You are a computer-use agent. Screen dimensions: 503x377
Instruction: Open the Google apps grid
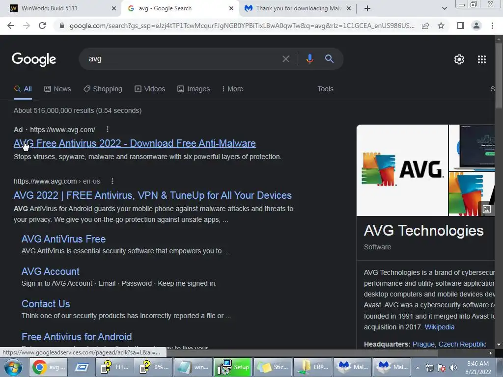click(482, 59)
